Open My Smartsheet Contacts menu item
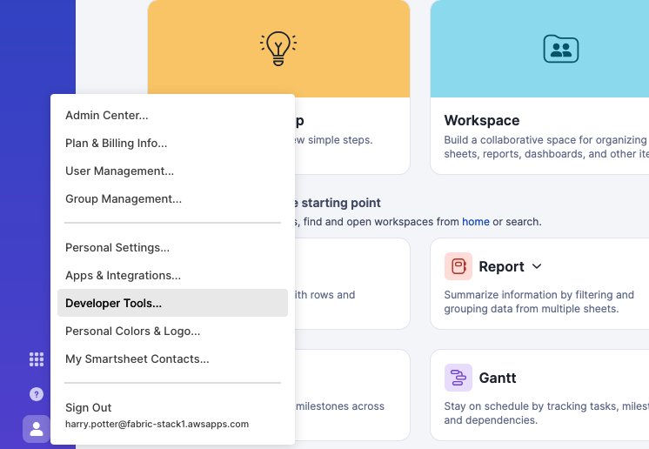This screenshot has height=449, width=649. click(x=172, y=359)
